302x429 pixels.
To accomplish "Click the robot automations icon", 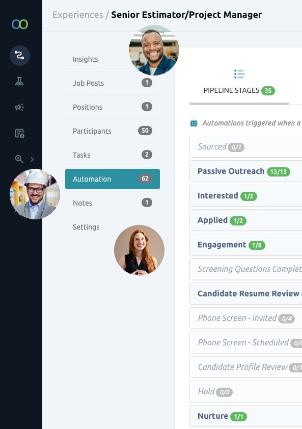I will click(194, 123).
